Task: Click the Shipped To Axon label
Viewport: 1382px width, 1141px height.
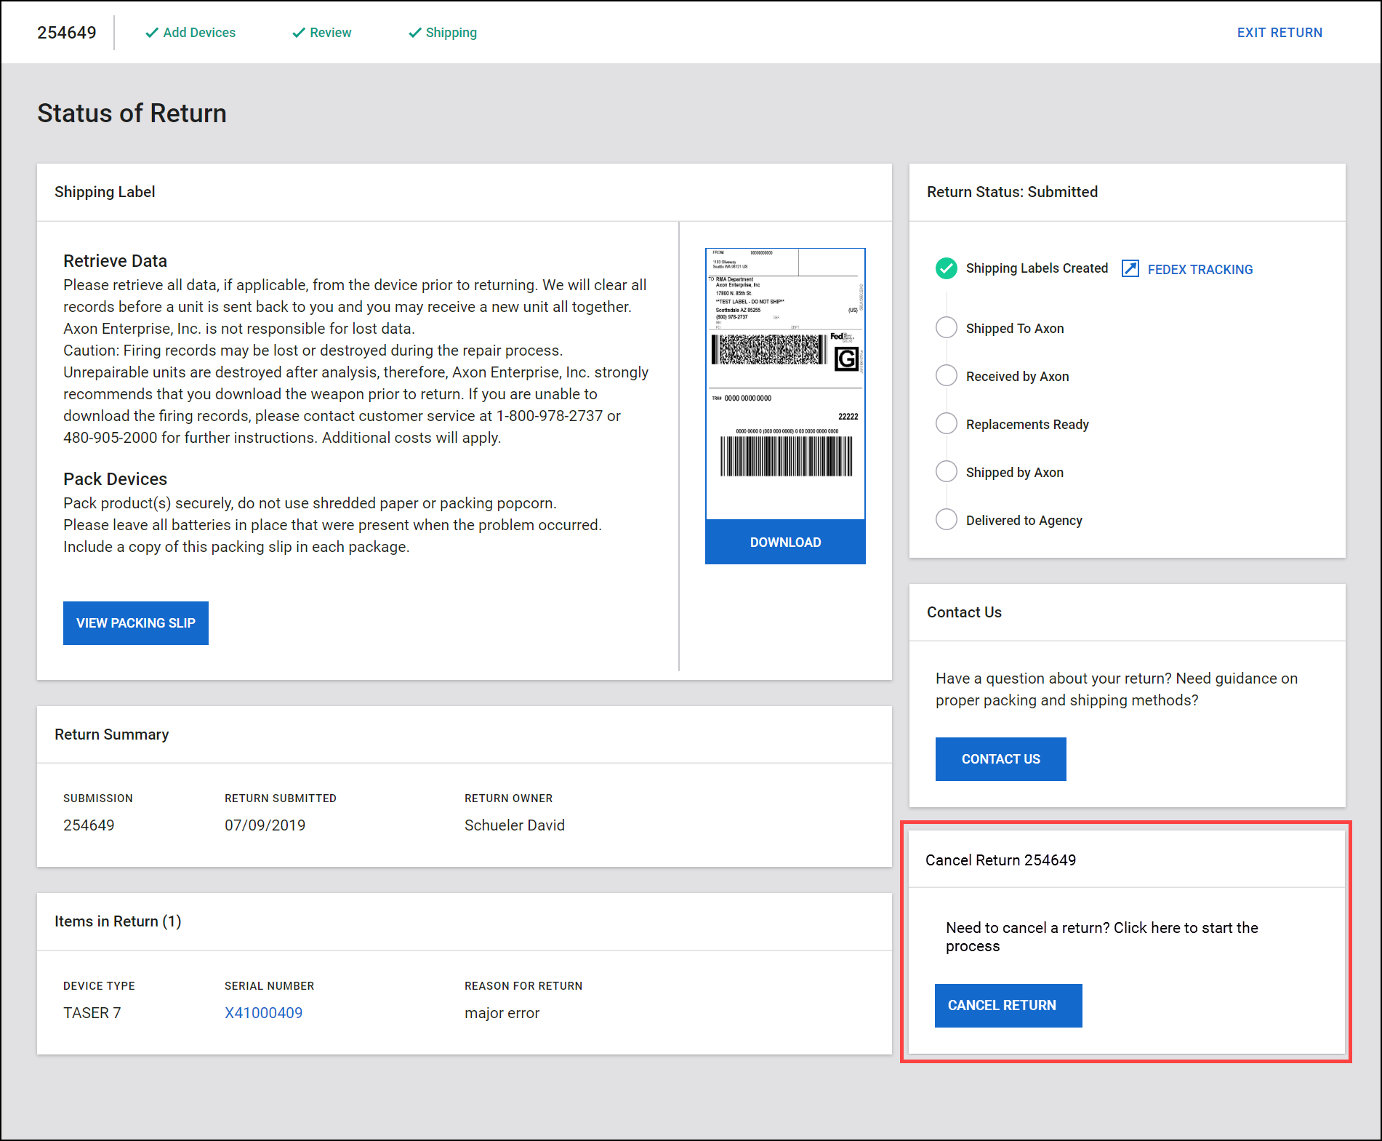Action: (x=1015, y=329)
